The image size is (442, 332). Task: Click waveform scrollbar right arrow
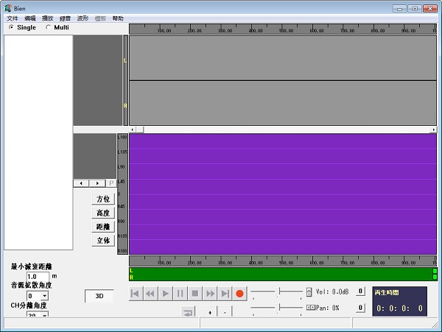click(434, 130)
